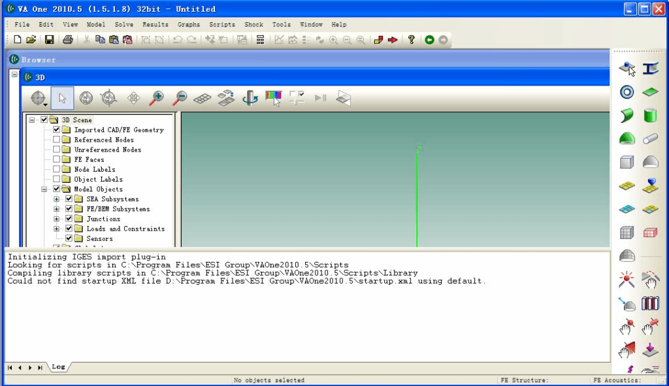Save the model with the floppy disk icon
Viewport: 669px width, 386px height.
point(50,40)
